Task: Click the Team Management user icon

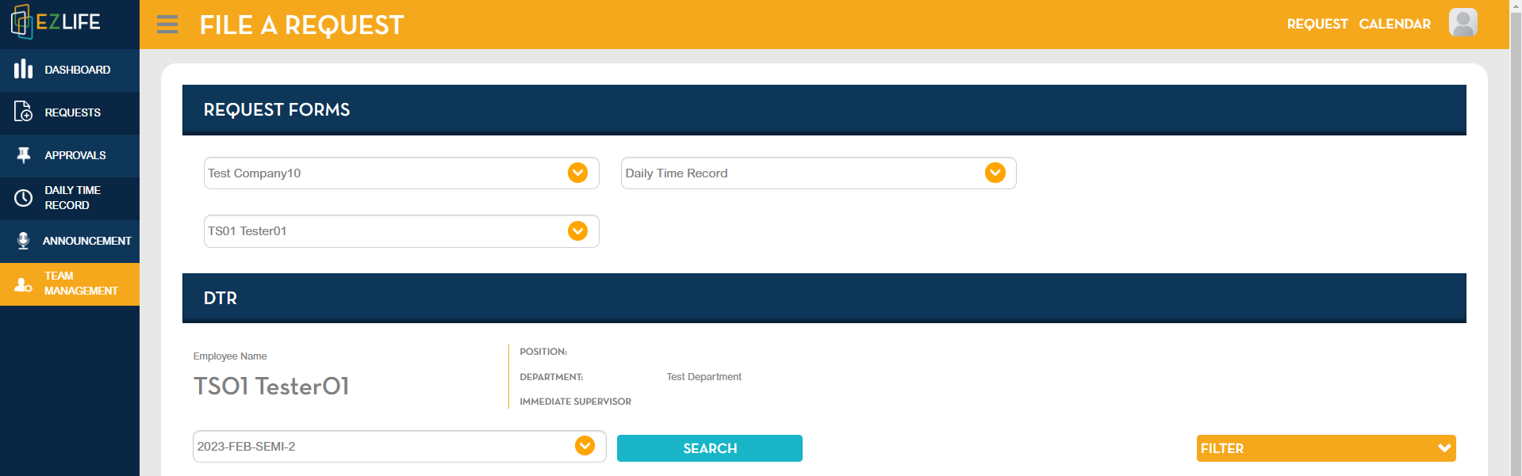Action: [24, 284]
